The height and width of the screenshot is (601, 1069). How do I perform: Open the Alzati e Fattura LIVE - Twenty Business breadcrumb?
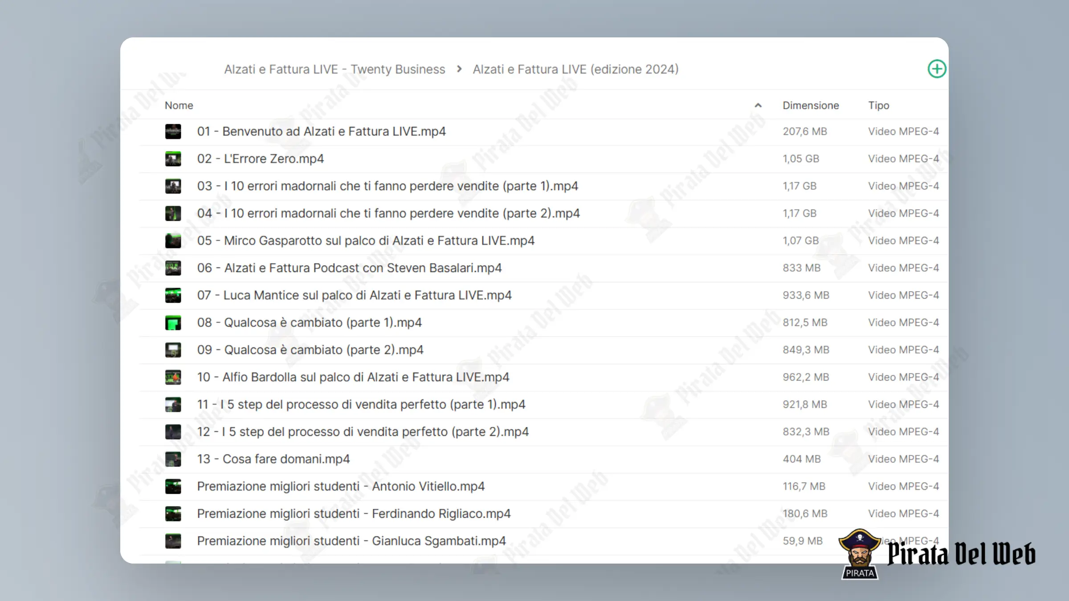(x=335, y=69)
